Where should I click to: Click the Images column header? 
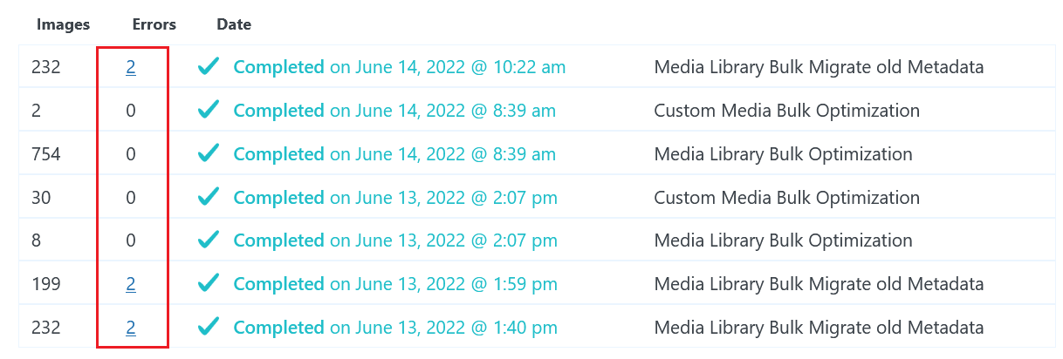(x=63, y=24)
